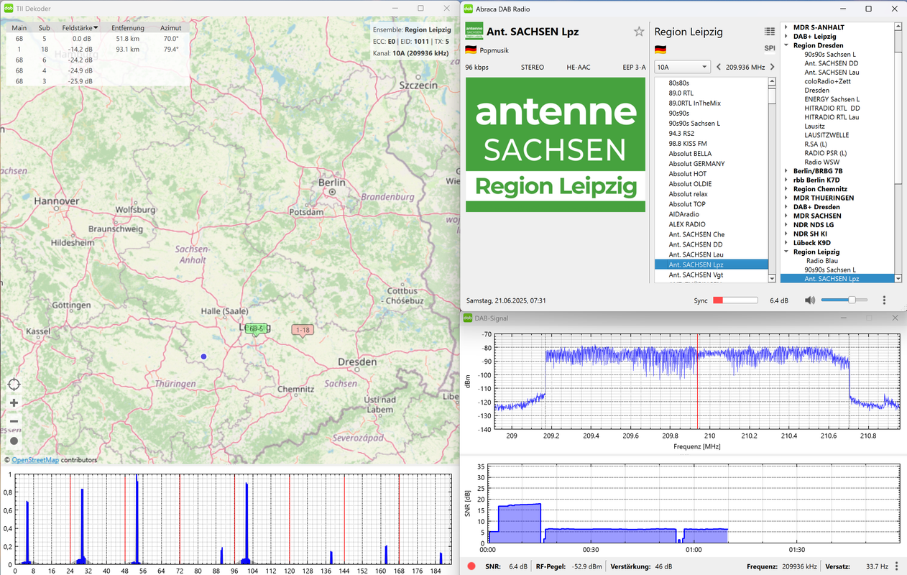This screenshot has height=575, width=907.
Task: Expand the Lübeck K9D ensemble
Action: [786, 243]
